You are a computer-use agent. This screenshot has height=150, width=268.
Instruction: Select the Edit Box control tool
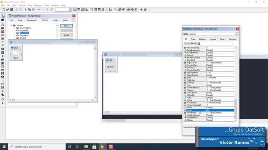coord(3,32)
